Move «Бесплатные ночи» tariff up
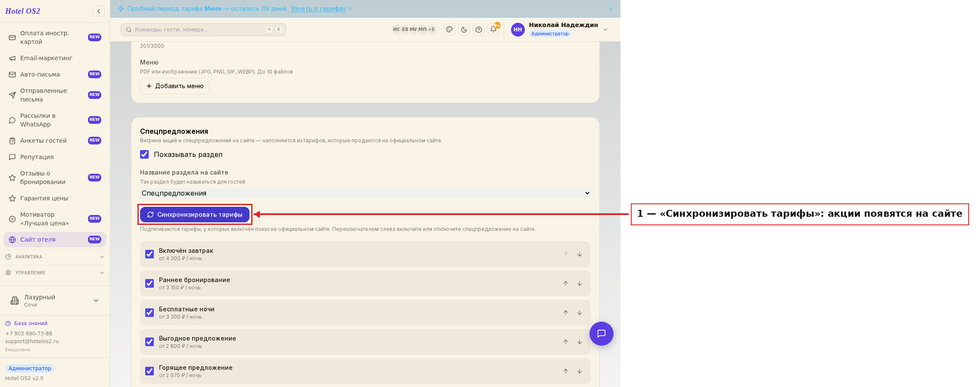 566,313
